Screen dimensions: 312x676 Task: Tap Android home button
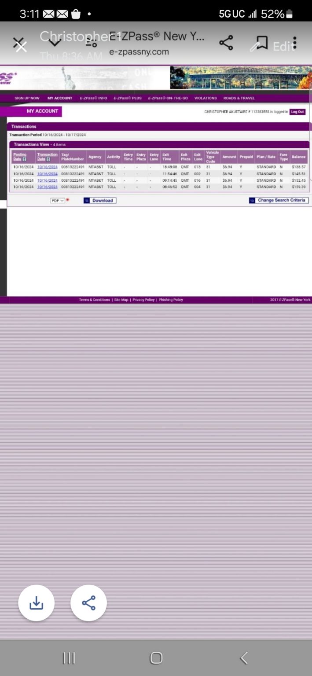[156, 658]
